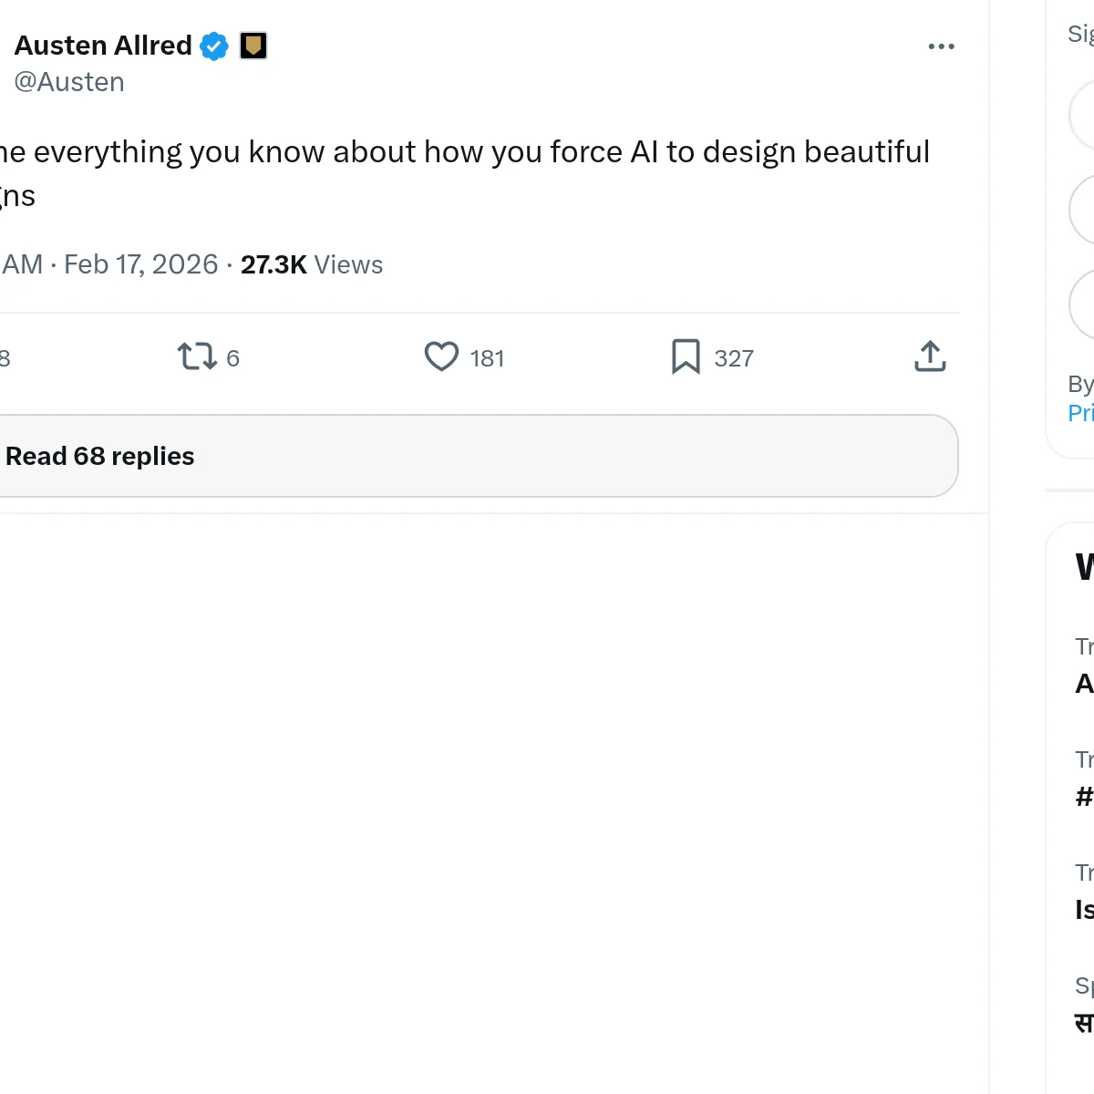The width and height of the screenshot is (1094, 1094).
Task: Select the trending topic starting with Is
Action: coord(1084,907)
